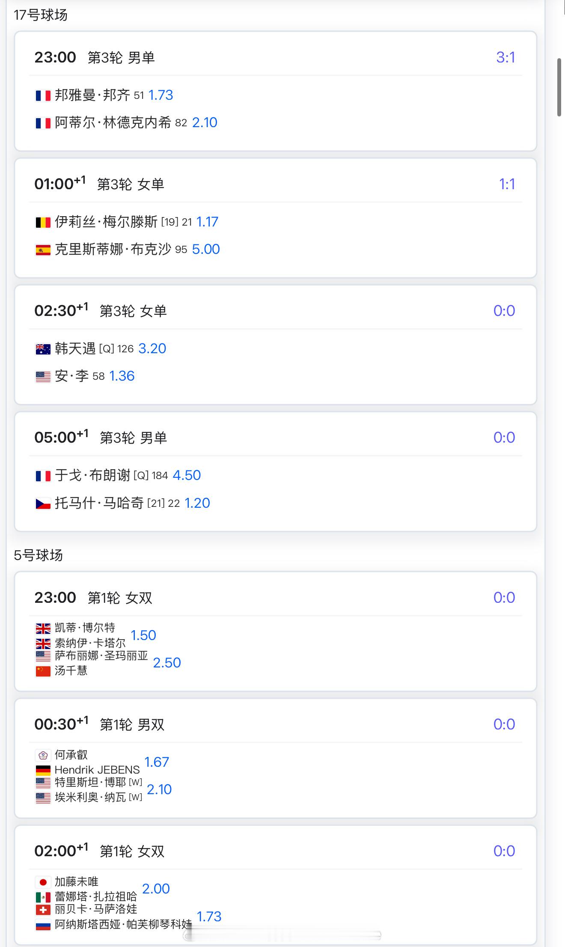
Task: Select odds 4.50 for 于戈·布朗谢
Action: tap(187, 475)
